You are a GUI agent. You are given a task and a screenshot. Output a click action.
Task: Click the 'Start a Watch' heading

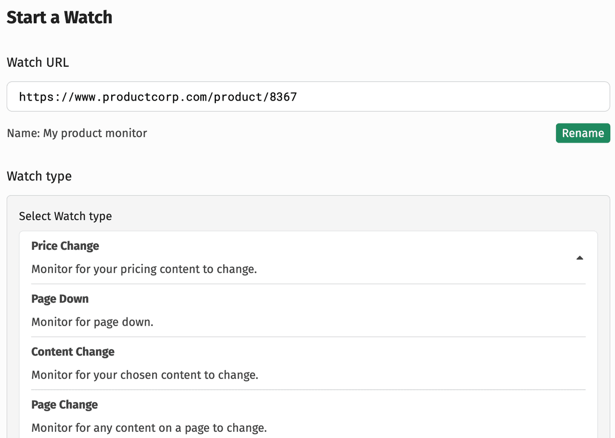click(x=59, y=17)
